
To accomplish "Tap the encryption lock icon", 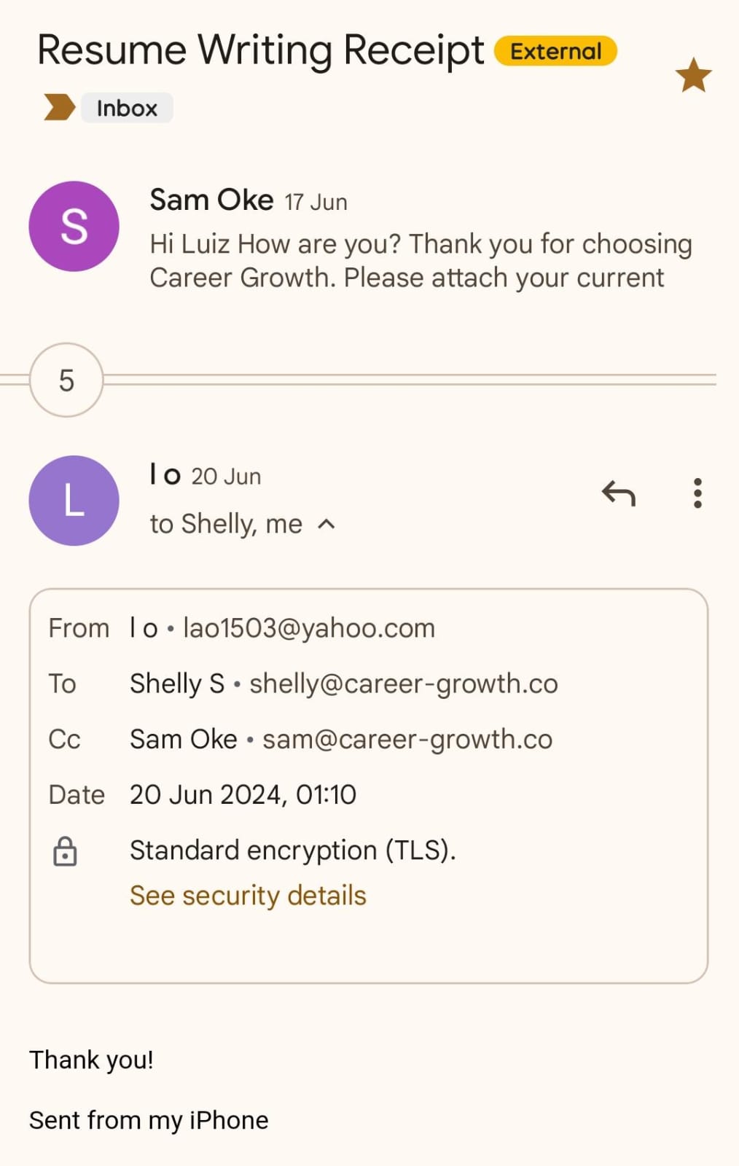I will pyautogui.click(x=65, y=851).
